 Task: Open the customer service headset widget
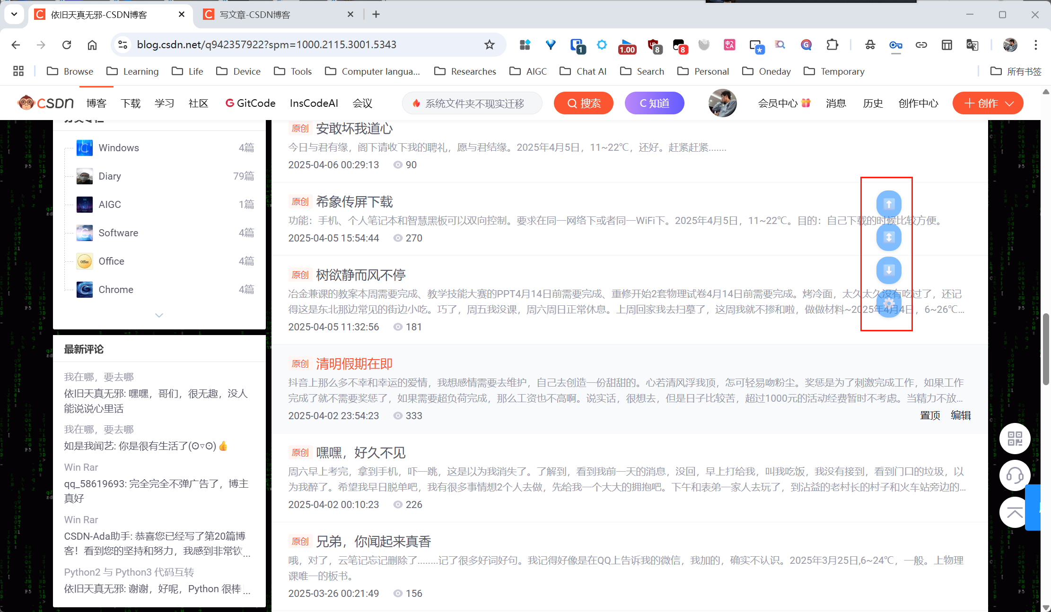click(x=1015, y=475)
